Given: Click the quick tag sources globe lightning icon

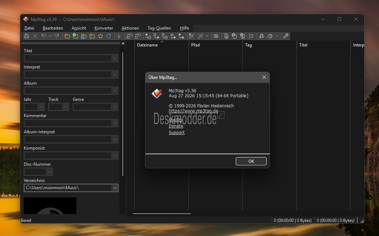Looking at the screenshot, I should (x=262, y=36).
